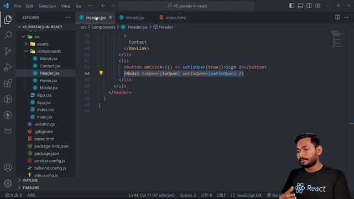
Task: Show more menu bar items ellipsis
Action: pos(90,6)
